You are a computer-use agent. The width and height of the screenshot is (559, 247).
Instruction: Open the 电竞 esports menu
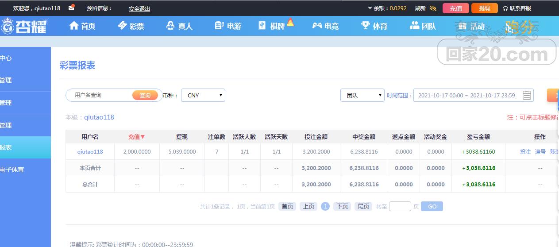[325, 26]
